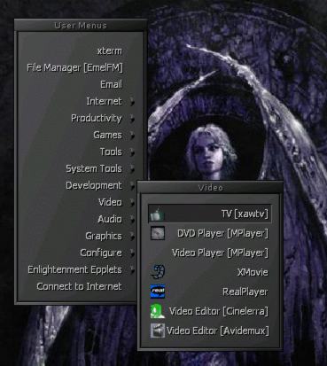The width and height of the screenshot is (327, 366).
Task: Expand the Graphics submenu arrow
Action: pos(132,237)
